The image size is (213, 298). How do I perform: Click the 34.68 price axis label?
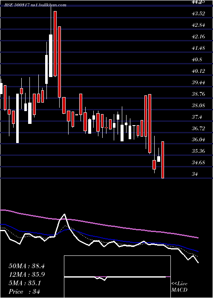199,163
